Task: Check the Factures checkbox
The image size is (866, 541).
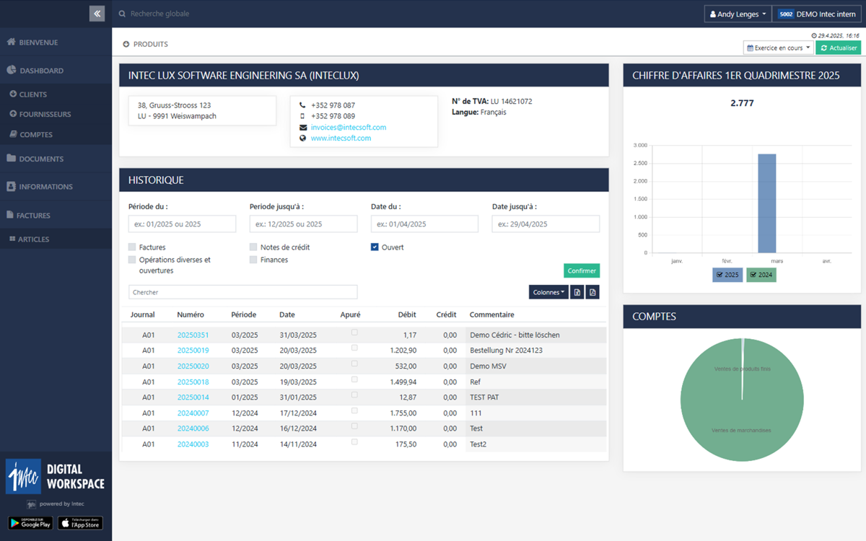Action: 132,247
